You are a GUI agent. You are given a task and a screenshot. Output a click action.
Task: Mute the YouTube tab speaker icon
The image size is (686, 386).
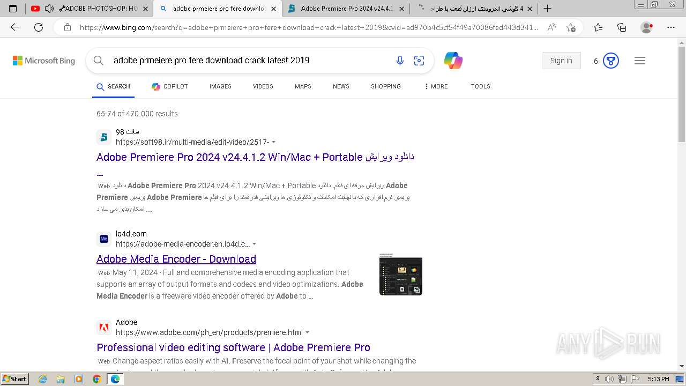coord(49,9)
